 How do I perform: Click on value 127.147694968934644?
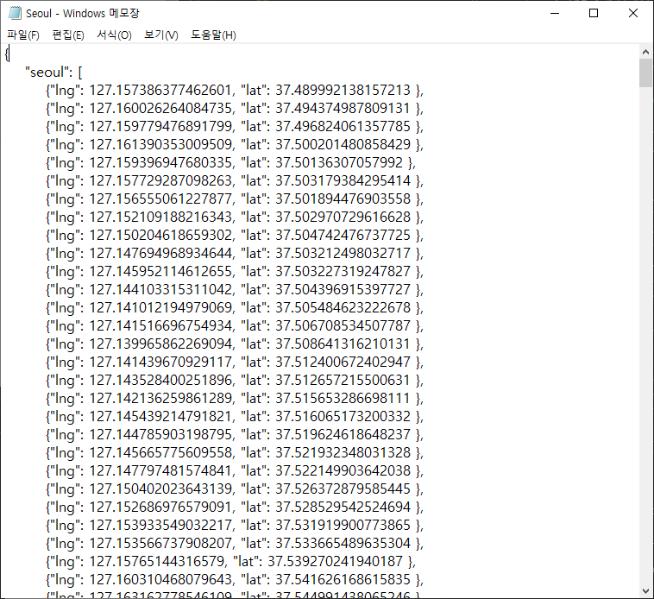click(160, 254)
